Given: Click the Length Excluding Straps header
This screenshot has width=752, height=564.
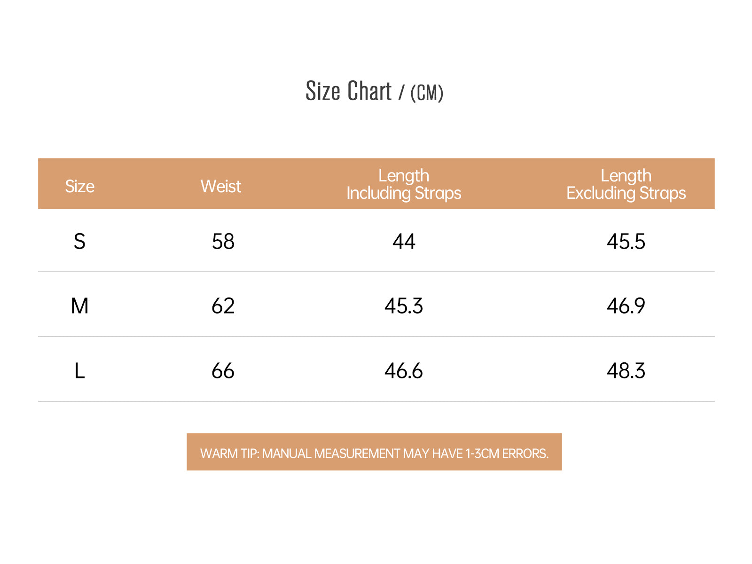Looking at the screenshot, I should (x=626, y=184).
